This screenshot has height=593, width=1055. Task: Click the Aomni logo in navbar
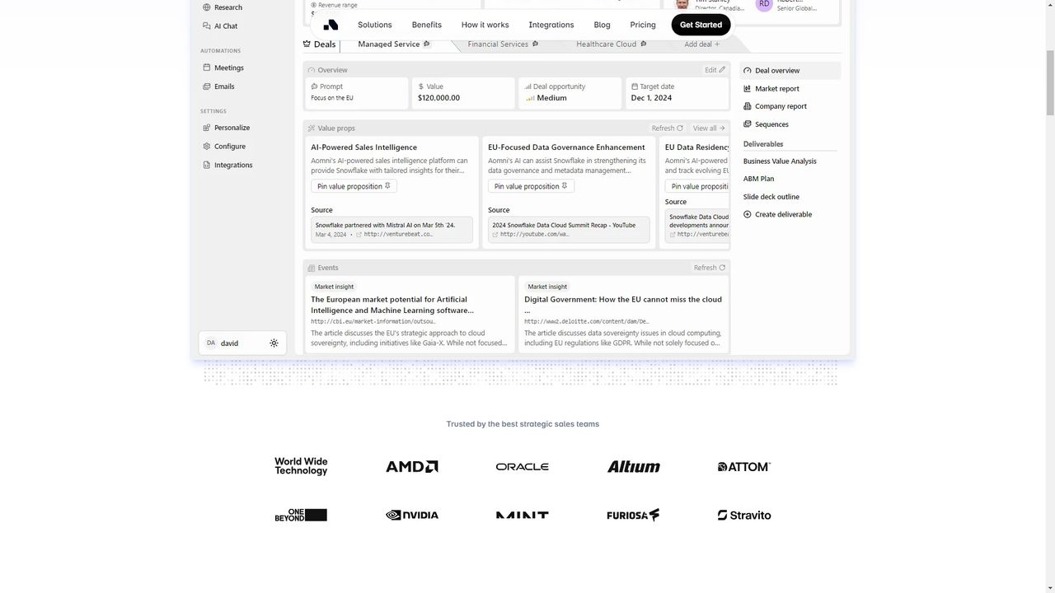pos(331,25)
